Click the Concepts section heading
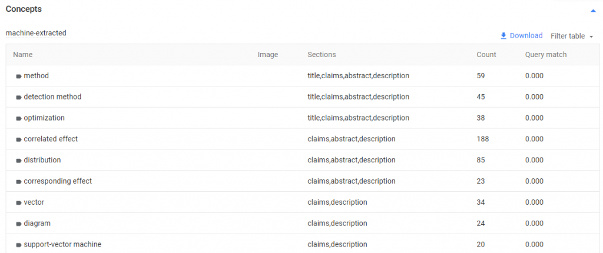 (24, 9)
